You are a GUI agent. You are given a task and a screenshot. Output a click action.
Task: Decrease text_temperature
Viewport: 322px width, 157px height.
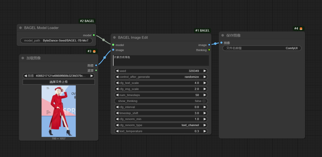[x=117, y=131]
